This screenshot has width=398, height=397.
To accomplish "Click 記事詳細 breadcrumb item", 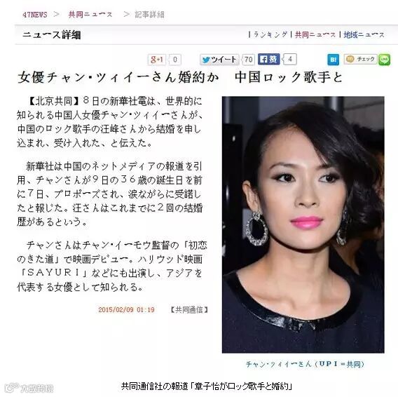I will pos(149,15).
